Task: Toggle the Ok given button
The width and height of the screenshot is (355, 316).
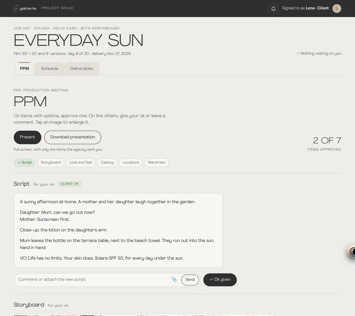Action: click(220, 280)
